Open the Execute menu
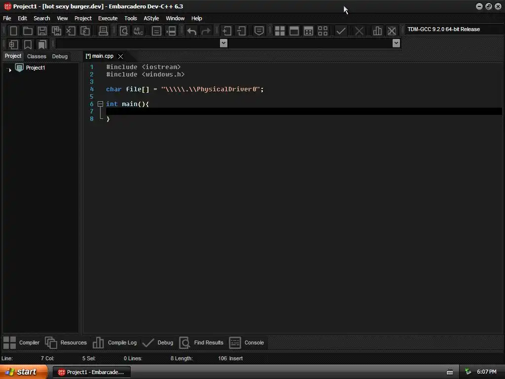The height and width of the screenshot is (379, 505). (x=108, y=18)
